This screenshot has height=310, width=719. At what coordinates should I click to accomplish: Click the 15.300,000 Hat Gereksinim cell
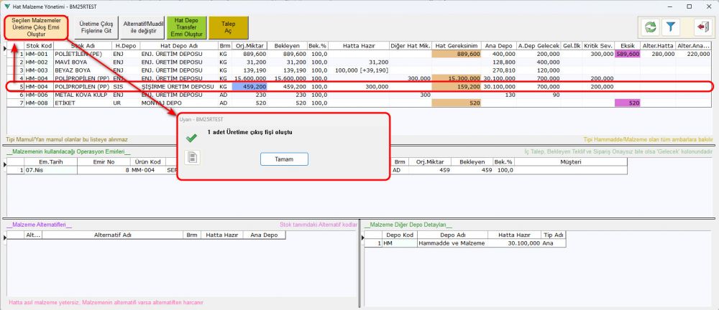coord(457,78)
